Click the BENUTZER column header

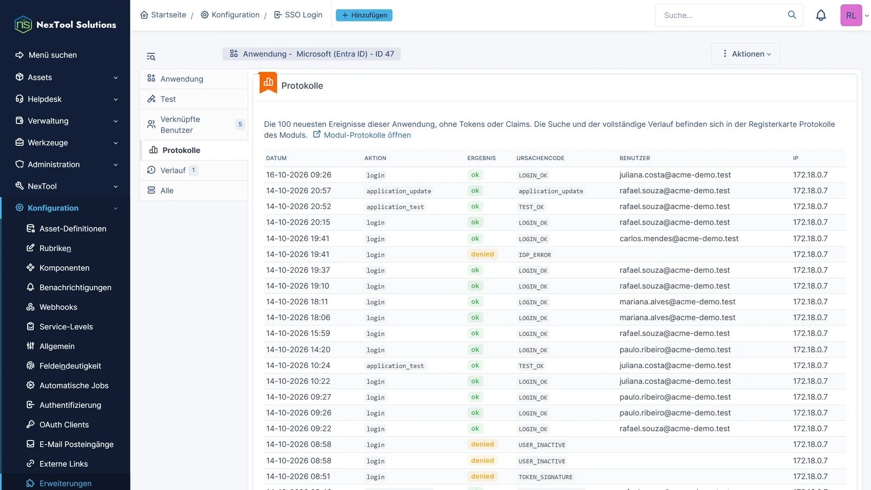(x=635, y=158)
